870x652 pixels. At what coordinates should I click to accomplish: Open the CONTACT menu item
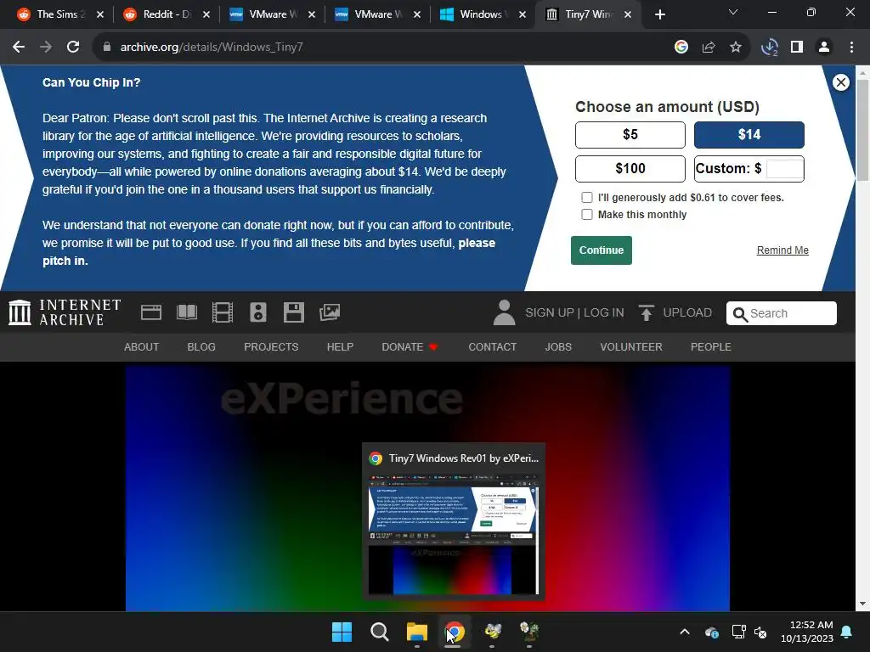coord(493,347)
